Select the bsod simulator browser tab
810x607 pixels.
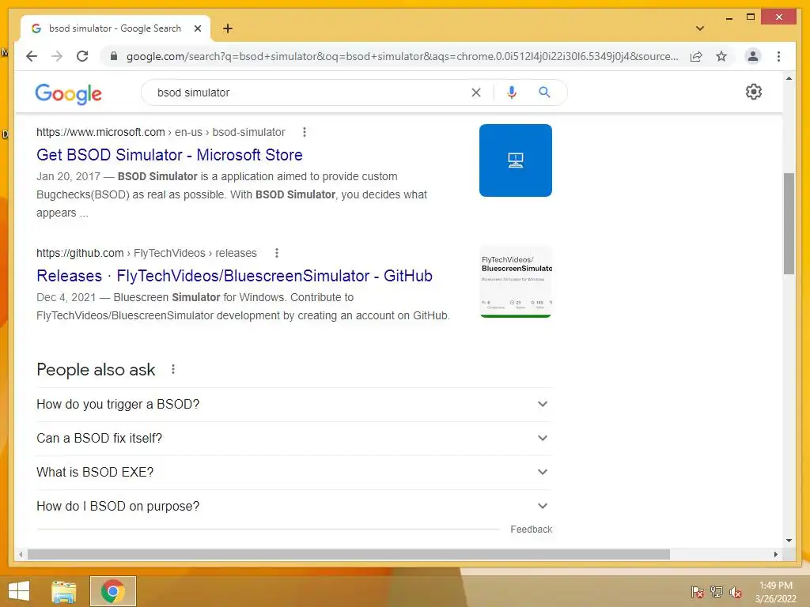pyautogui.click(x=115, y=28)
